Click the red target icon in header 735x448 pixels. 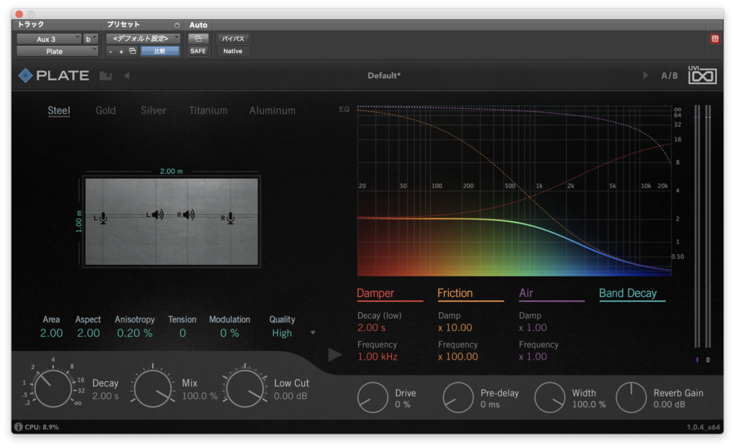point(715,39)
